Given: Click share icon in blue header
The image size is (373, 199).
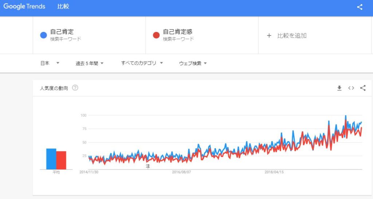Looking at the screenshot, I should point(360,7).
